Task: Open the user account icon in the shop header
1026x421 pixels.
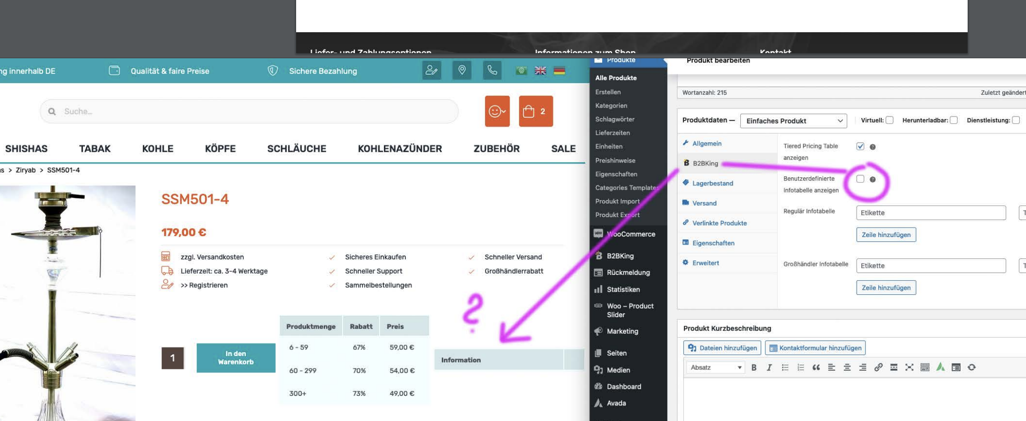Action: [431, 71]
